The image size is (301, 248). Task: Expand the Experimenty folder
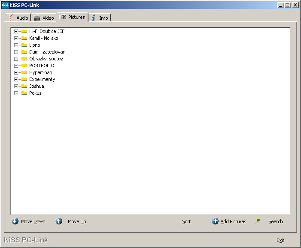[16, 80]
